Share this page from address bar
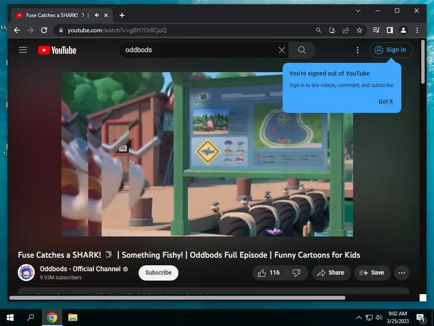 click(346, 30)
